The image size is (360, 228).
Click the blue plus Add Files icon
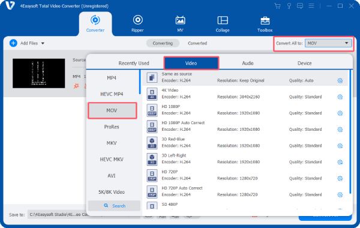pos(13,43)
